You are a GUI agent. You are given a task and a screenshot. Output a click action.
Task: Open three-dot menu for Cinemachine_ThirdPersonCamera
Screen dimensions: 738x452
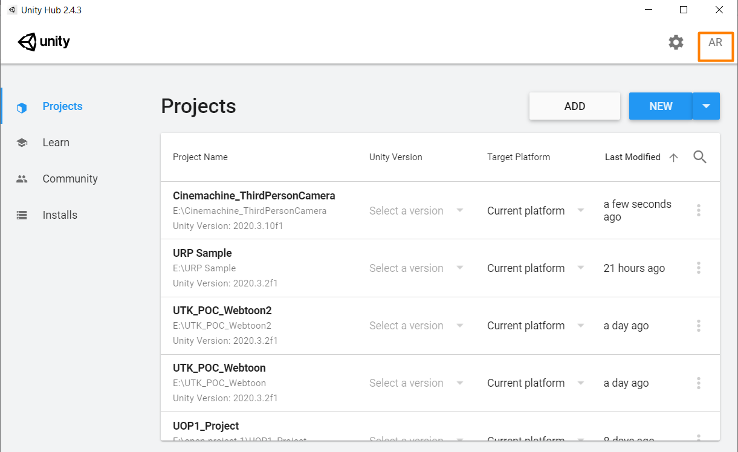click(699, 210)
